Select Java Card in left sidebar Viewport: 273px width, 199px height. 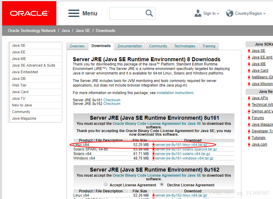click(x=35, y=92)
